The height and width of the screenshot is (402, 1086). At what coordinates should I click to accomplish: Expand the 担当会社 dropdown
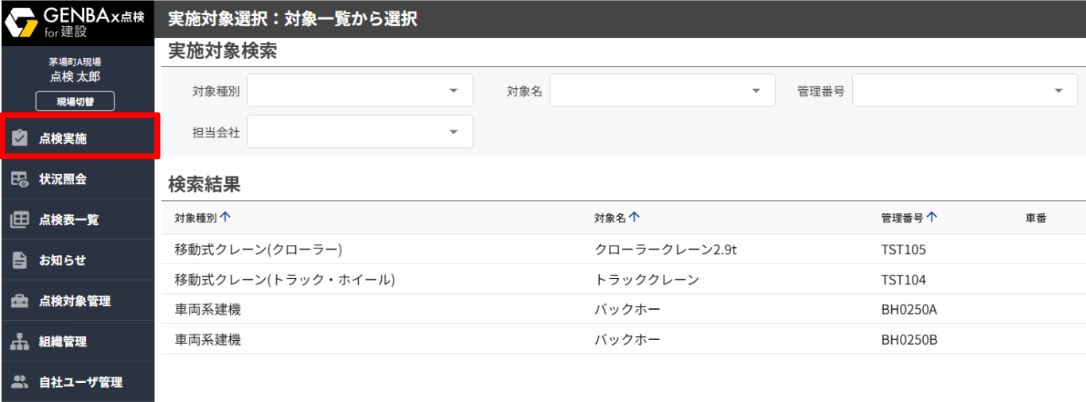click(x=453, y=132)
